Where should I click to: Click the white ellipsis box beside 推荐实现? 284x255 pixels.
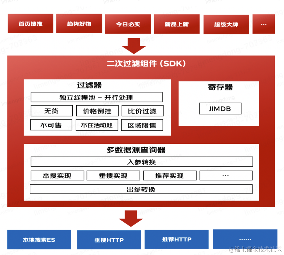[x=226, y=175]
